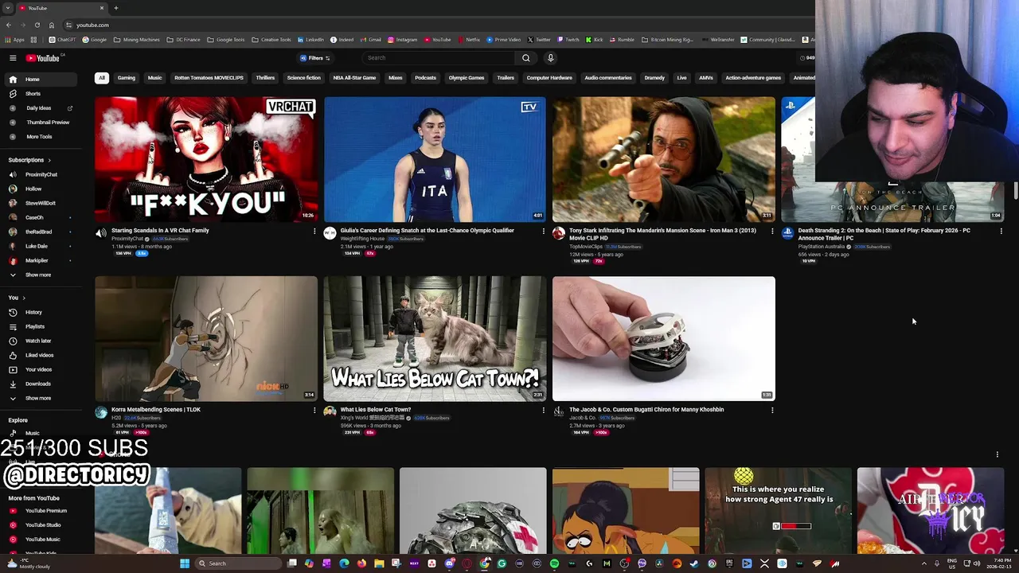Open more options for the Korra Metalbending video
This screenshot has width=1019, height=573.
tap(314, 411)
